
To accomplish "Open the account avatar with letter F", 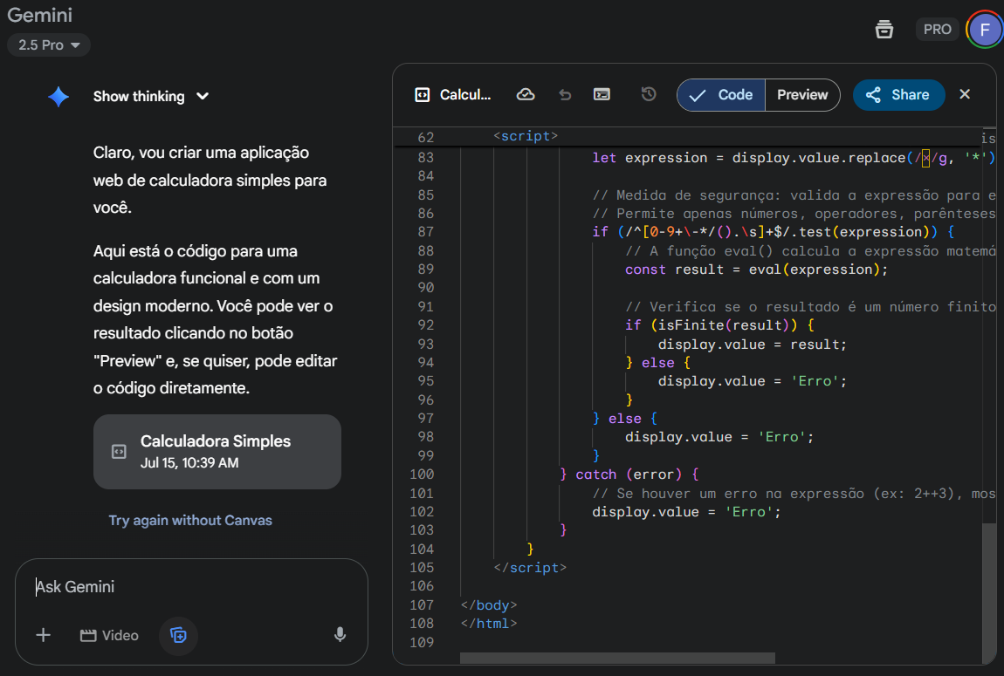I will (x=985, y=30).
